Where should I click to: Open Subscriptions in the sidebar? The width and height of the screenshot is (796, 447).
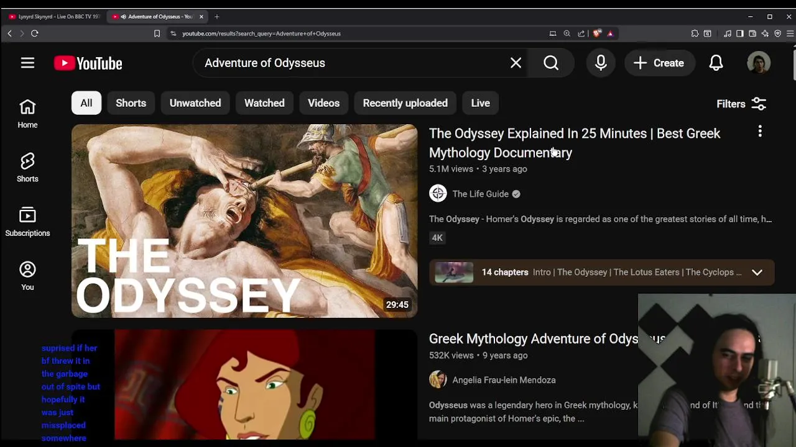point(27,222)
